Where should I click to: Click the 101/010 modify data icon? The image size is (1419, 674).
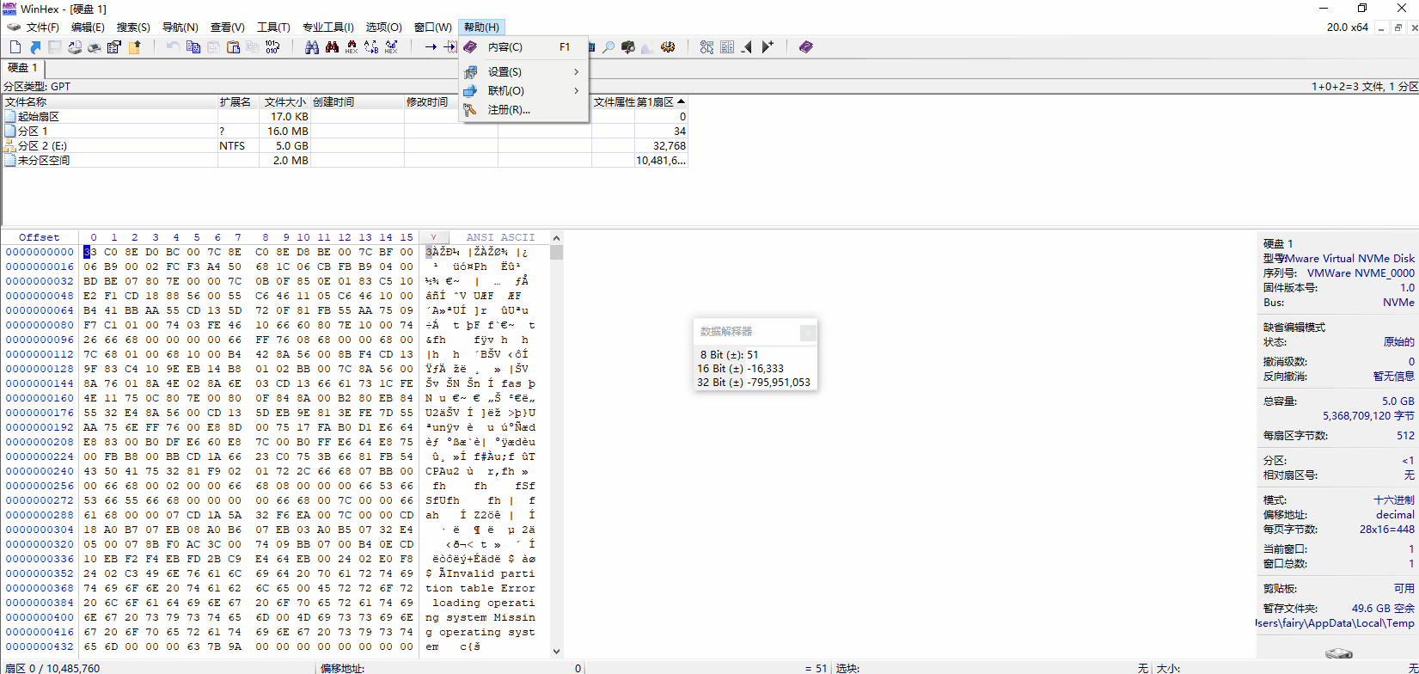272,47
